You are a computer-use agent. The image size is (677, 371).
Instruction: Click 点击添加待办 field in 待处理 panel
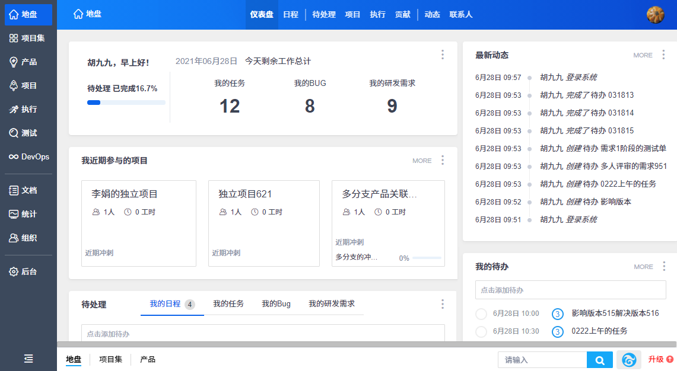click(263, 333)
